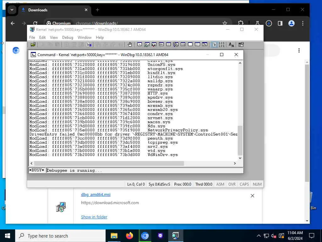
Task: Click the 'HTTP.sys' ModLoad line
Action: (x=98, y=93)
